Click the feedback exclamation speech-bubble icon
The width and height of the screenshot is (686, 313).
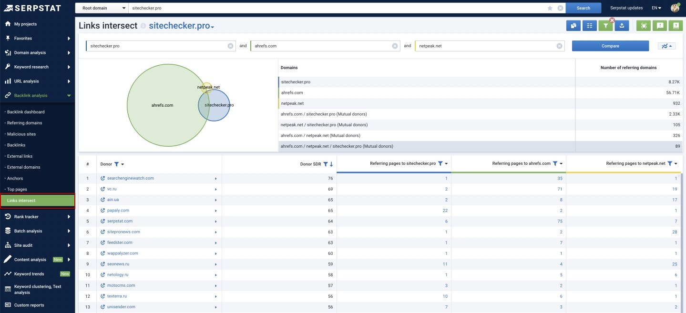tap(660, 26)
